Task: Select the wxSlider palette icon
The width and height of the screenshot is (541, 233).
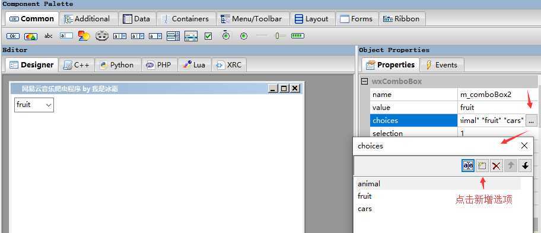Action: coord(280,36)
